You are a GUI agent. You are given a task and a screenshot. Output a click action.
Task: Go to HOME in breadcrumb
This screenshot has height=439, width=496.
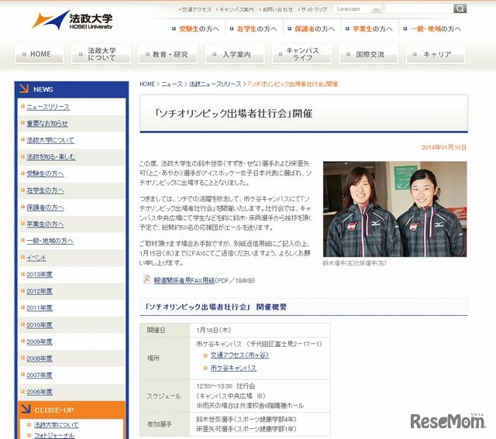(x=147, y=84)
